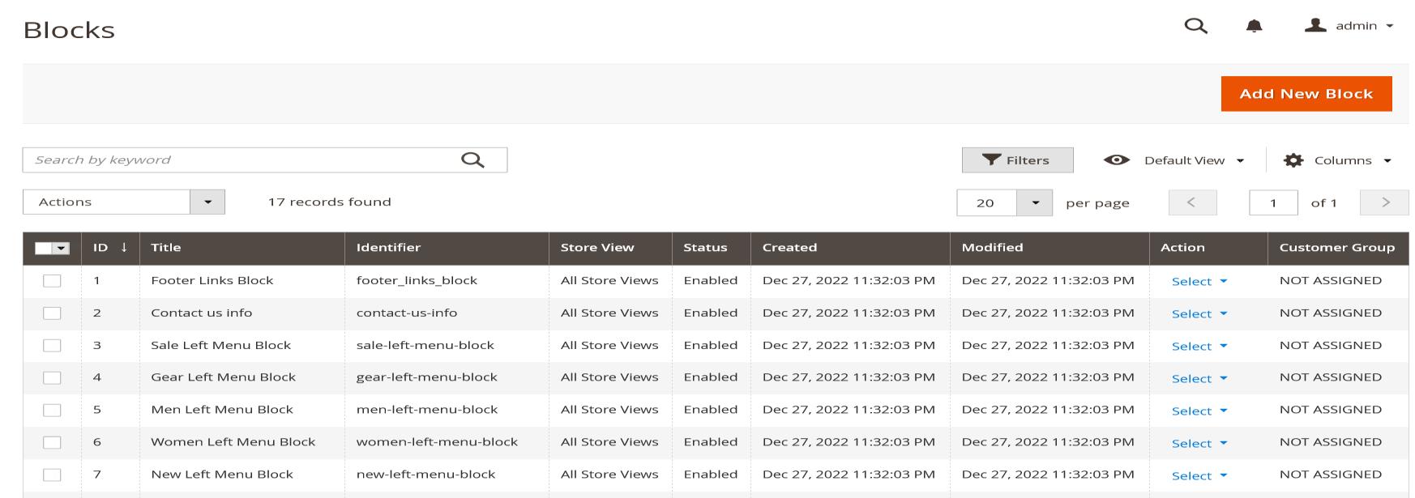Open the Filters button
The image size is (1415, 498).
pos(1017,160)
